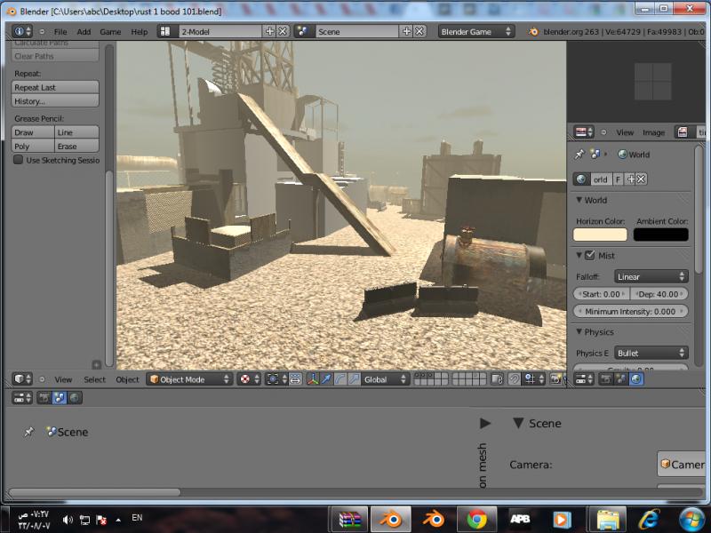Toggle fake user F button for world

click(x=618, y=179)
